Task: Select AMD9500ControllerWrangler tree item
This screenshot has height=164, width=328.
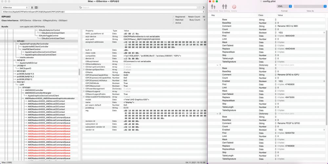Action: 38,93
